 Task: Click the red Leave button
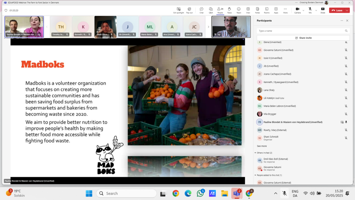point(337,10)
